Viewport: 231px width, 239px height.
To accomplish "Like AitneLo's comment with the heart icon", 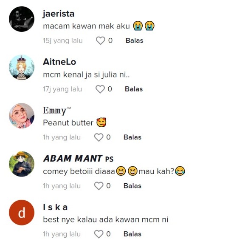I will pyautogui.click(x=100, y=89).
